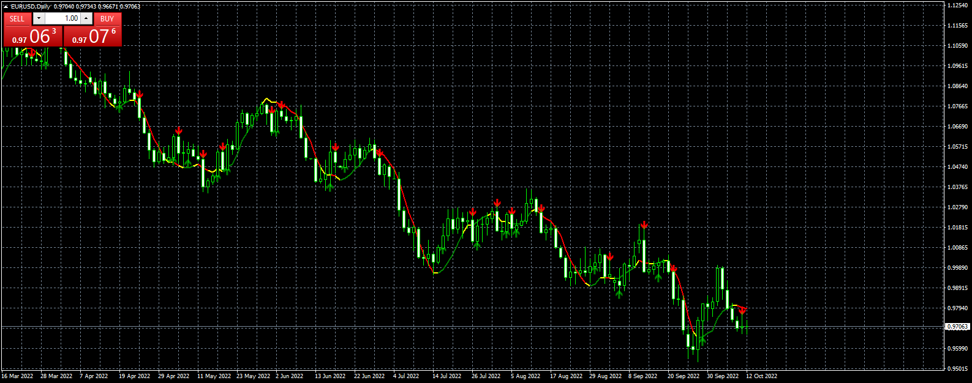Image resolution: width=972 pixels, height=383 pixels.
Task: Click the 4 Jul 2022 date label
Action: pyautogui.click(x=406, y=376)
